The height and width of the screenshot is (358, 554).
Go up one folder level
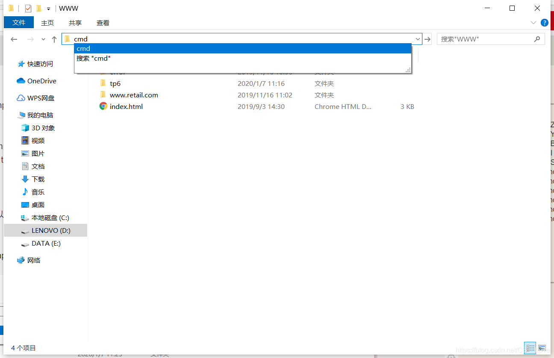point(54,39)
